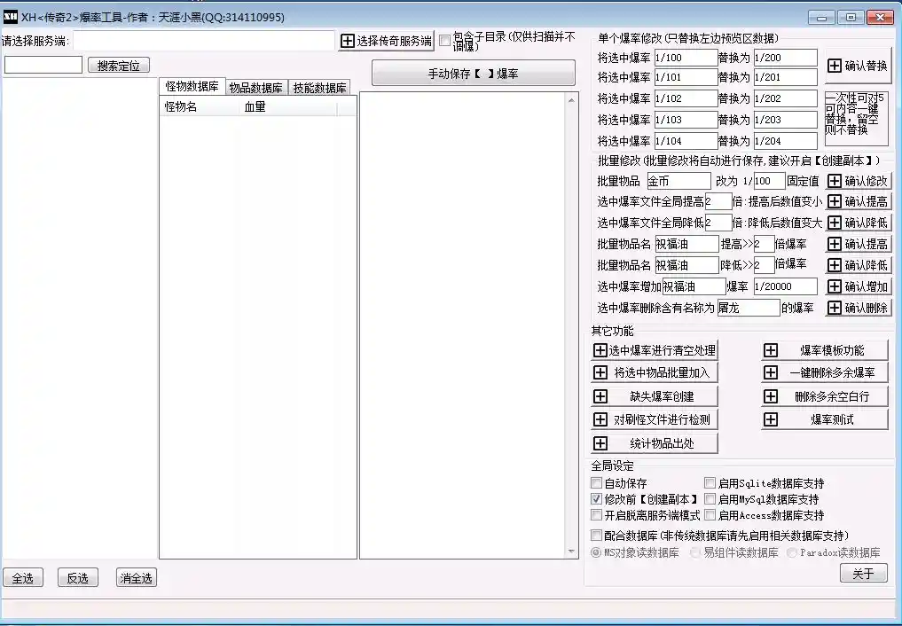Switch to 物品数据库 tab
Image resolution: width=902 pixels, height=626 pixels.
point(256,88)
